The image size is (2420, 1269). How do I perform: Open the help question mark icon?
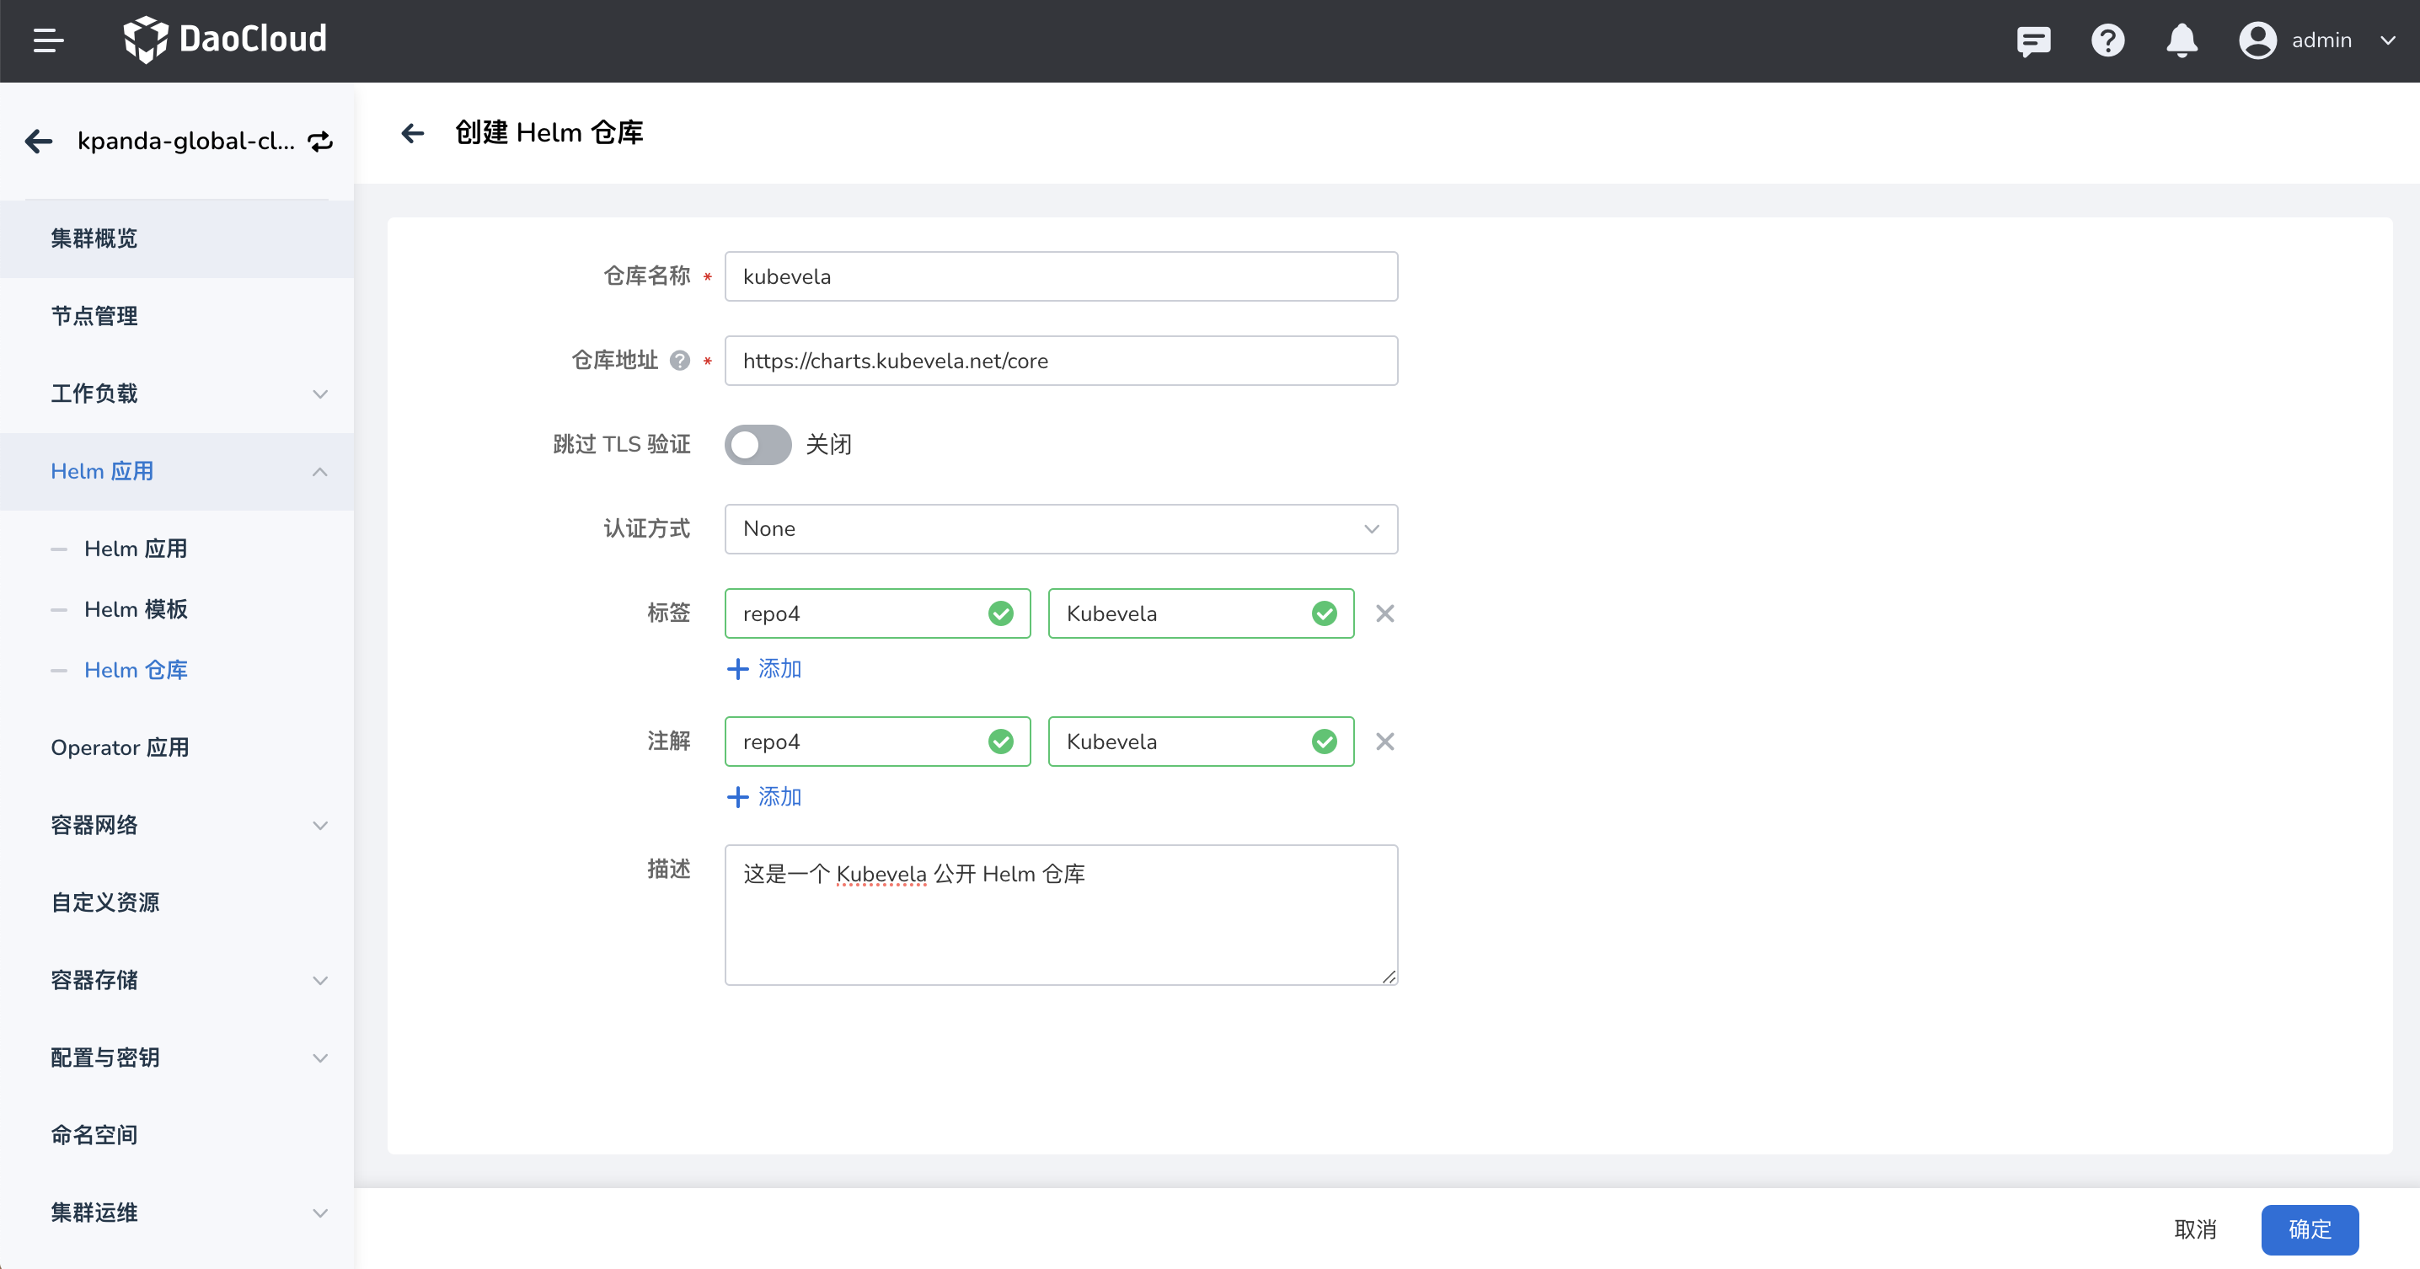pos(2107,40)
